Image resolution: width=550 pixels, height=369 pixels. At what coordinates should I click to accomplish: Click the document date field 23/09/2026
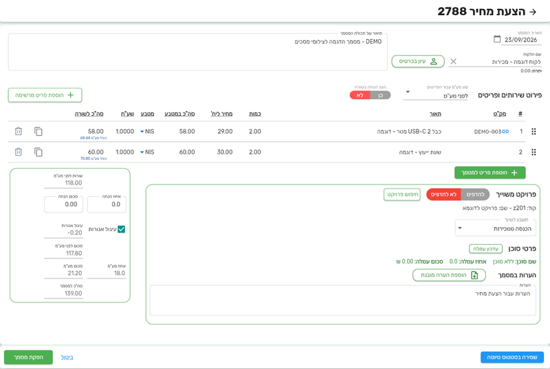[521, 40]
